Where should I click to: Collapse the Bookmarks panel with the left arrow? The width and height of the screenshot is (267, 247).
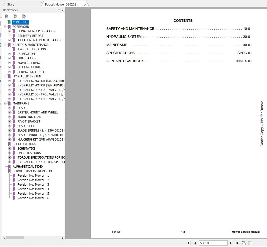tap(63, 10)
